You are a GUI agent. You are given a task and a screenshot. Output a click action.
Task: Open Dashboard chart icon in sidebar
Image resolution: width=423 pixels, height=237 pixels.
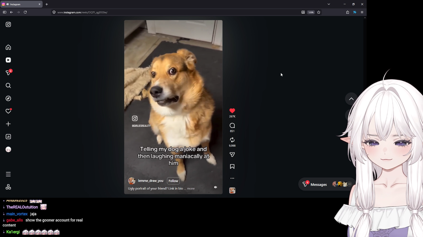8,137
